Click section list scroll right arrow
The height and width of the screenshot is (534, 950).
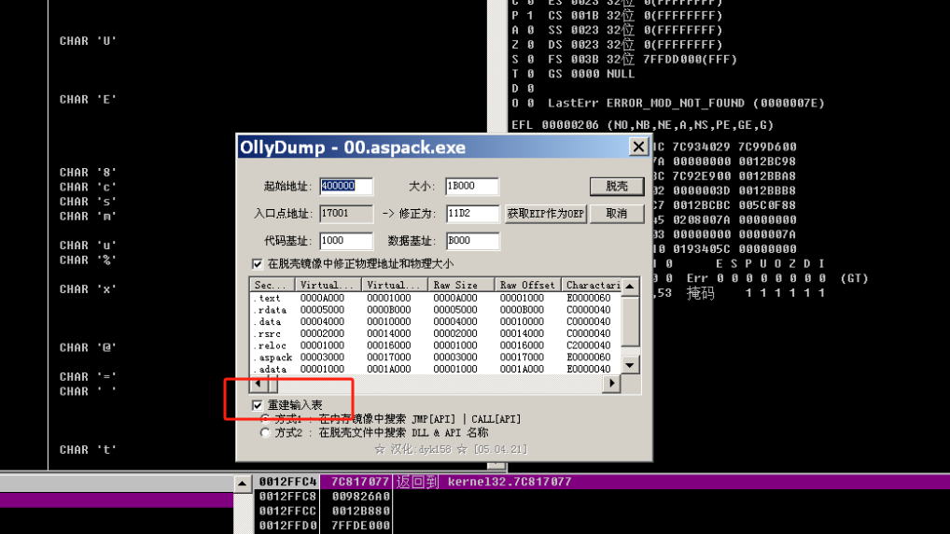point(612,384)
